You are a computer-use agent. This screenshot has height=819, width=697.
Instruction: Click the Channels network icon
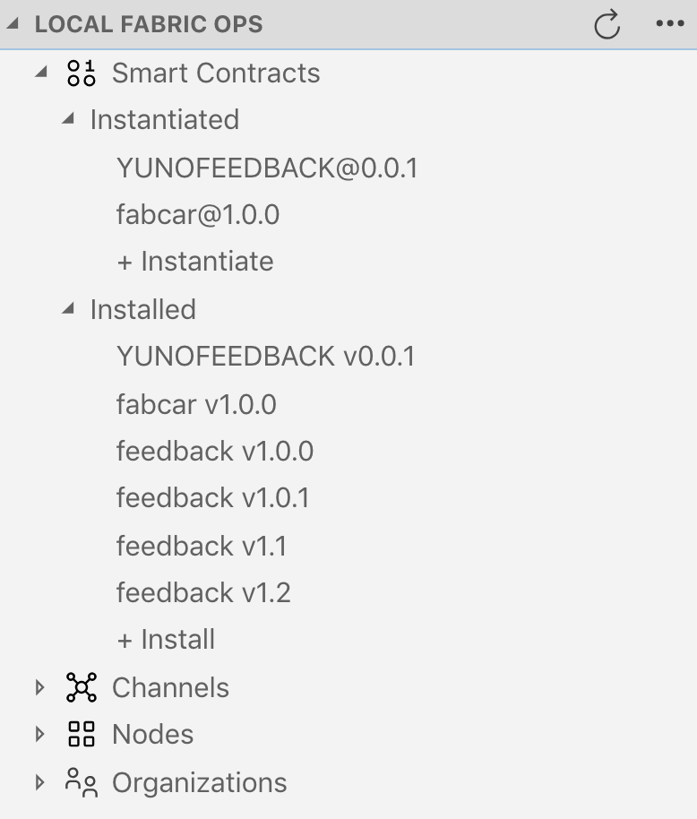point(82,687)
